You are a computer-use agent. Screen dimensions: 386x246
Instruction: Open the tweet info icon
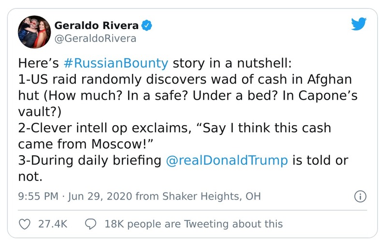[x=360, y=197]
